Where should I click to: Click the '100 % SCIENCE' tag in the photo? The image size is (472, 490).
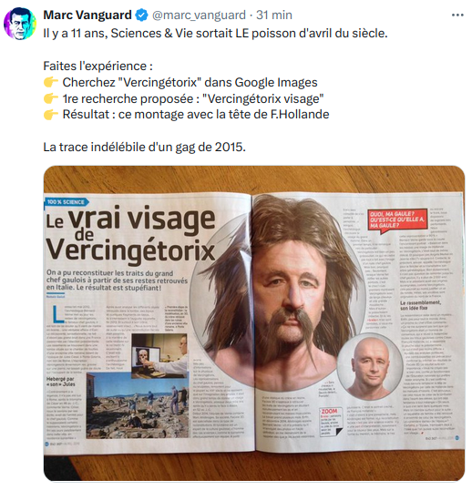[67, 202]
